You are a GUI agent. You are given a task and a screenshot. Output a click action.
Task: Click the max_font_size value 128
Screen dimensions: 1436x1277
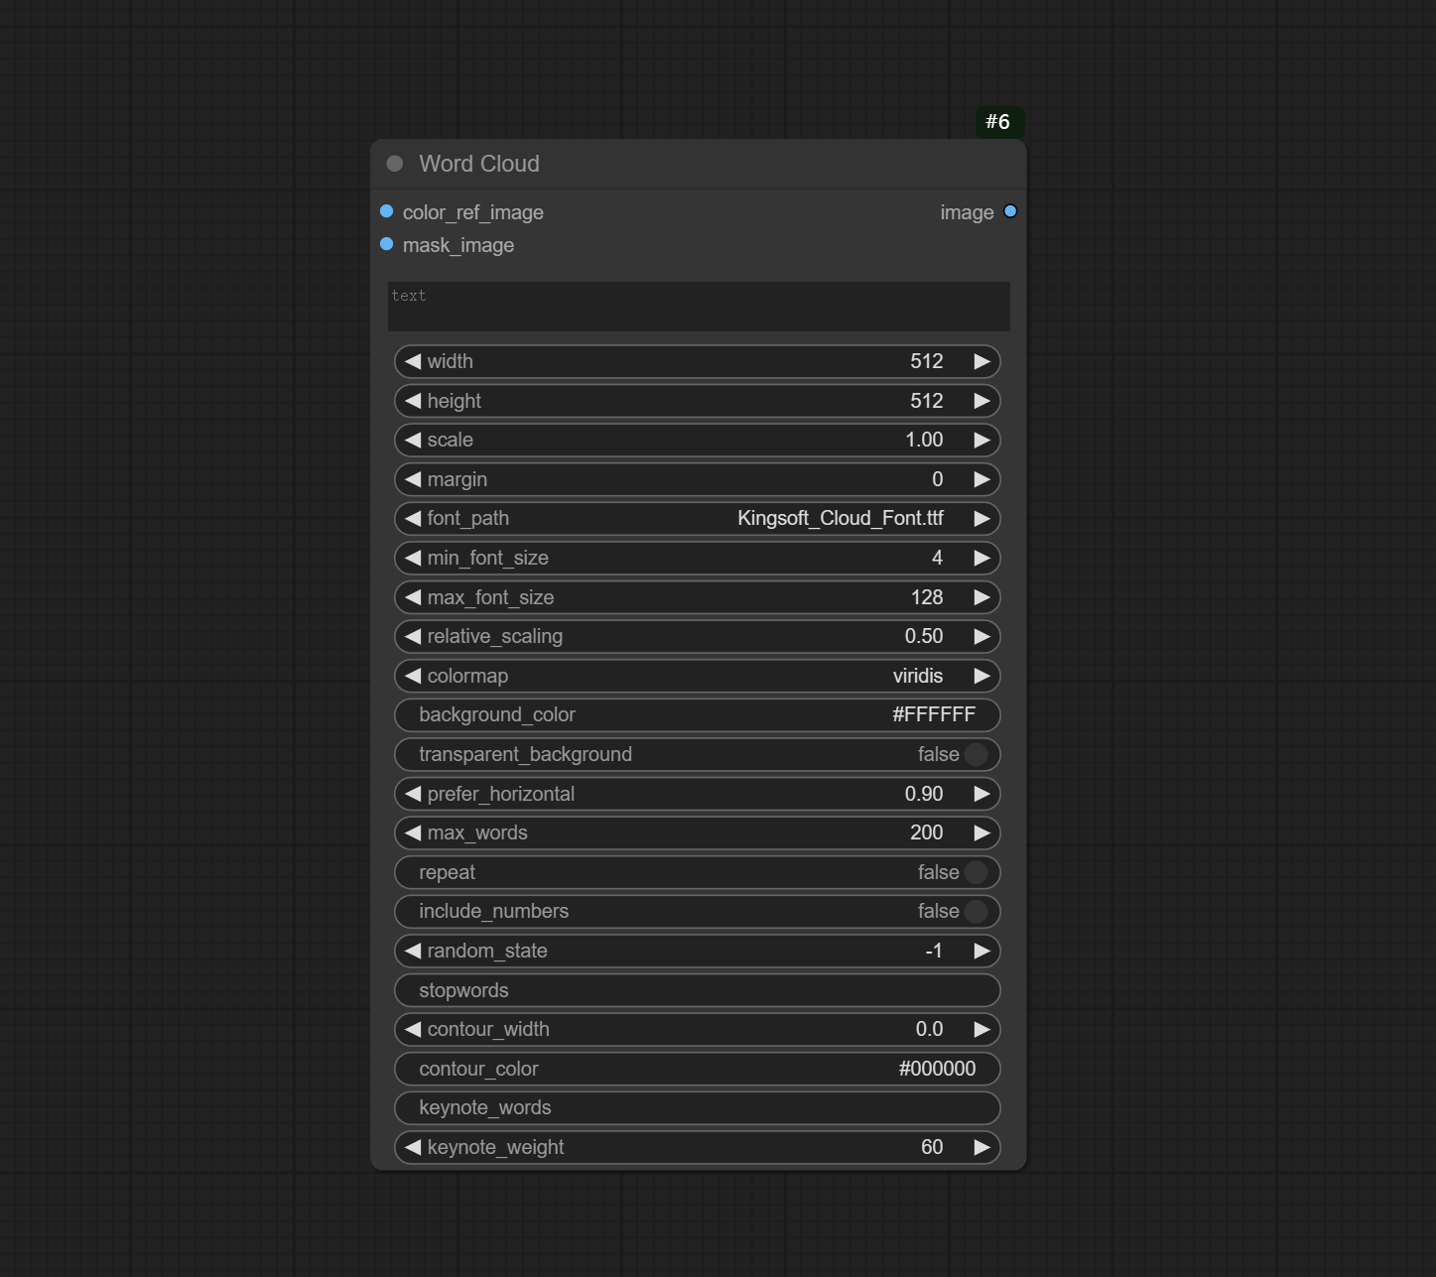click(x=927, y=597)
